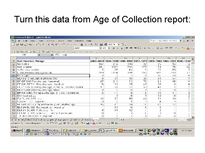This screenshot has width=205, height=153.
Task: Open the Format menu
Action: 50,41
